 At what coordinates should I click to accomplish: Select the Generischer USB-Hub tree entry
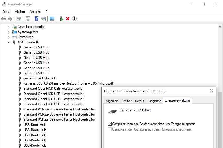(40, 78)
